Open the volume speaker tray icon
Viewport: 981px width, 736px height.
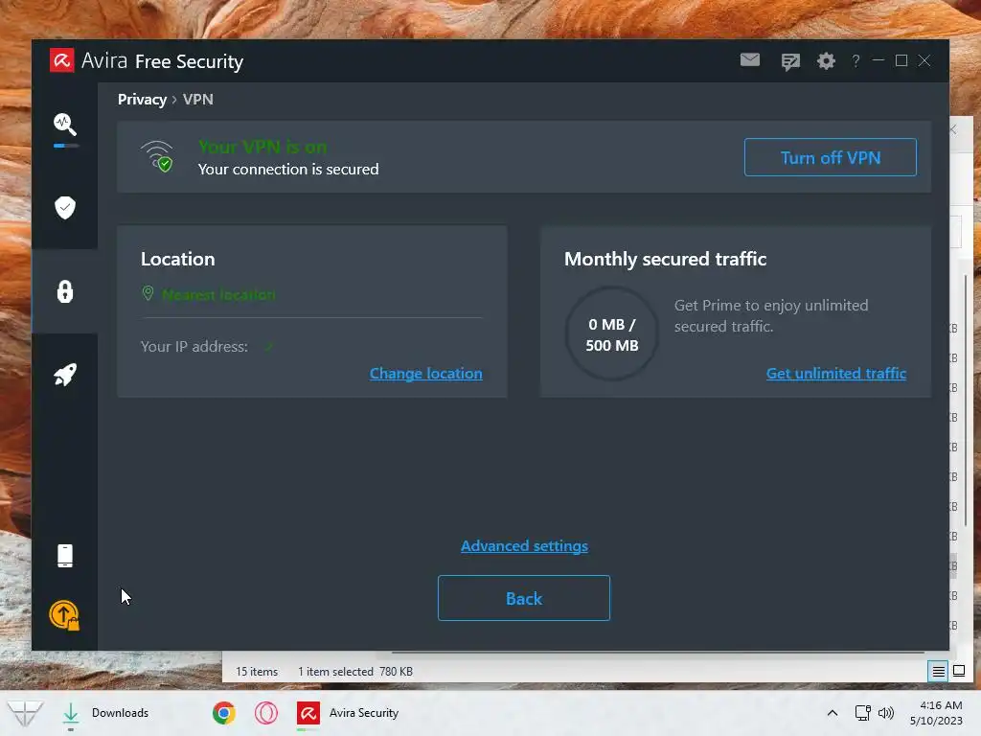(x=886, y=713)
